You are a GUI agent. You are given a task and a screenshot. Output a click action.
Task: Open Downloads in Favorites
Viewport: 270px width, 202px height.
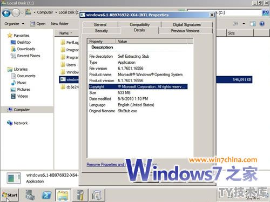23,49
